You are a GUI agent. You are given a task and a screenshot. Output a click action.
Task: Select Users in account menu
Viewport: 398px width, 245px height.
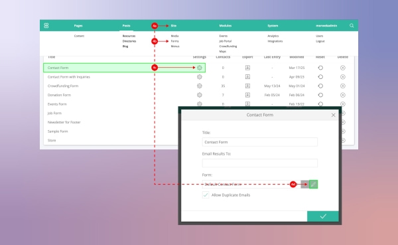click(320, 36)
